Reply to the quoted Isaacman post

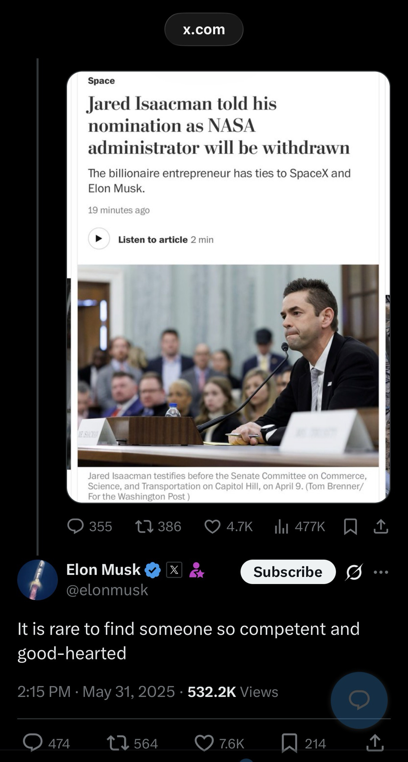[75, 526]
